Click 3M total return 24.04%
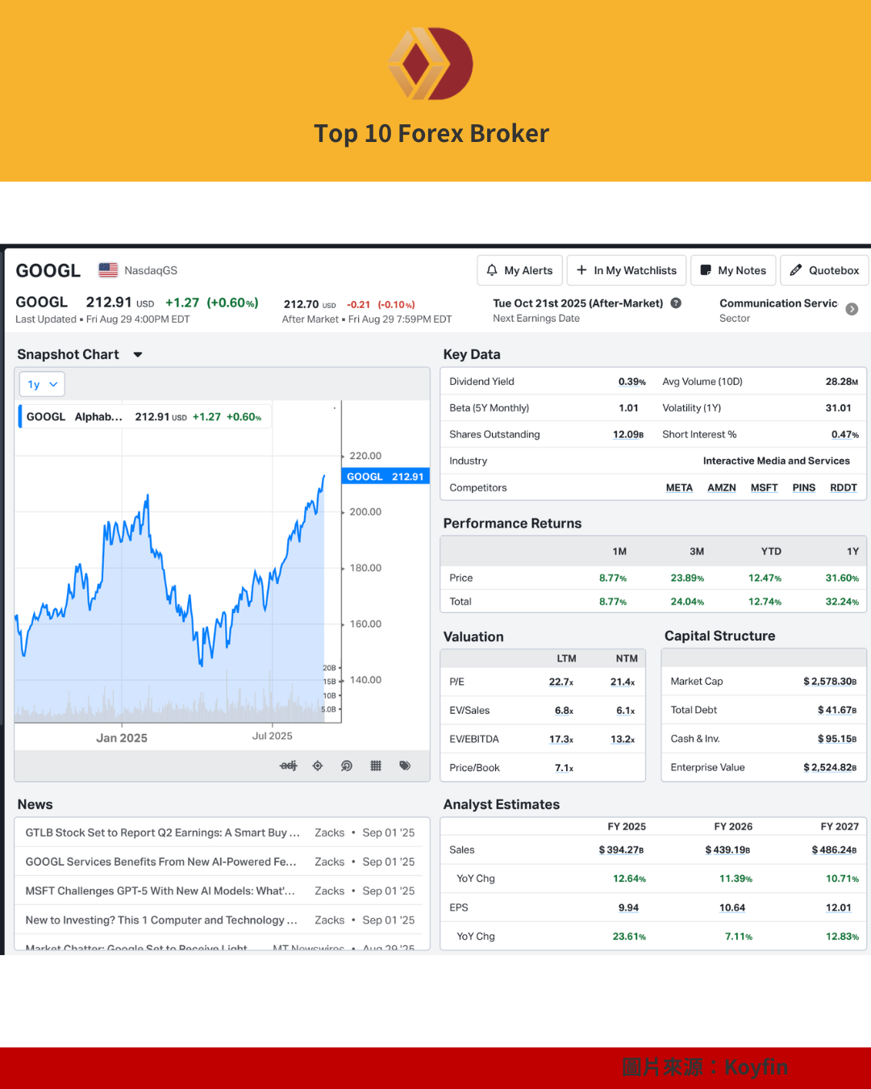 [x=687, y=602]
